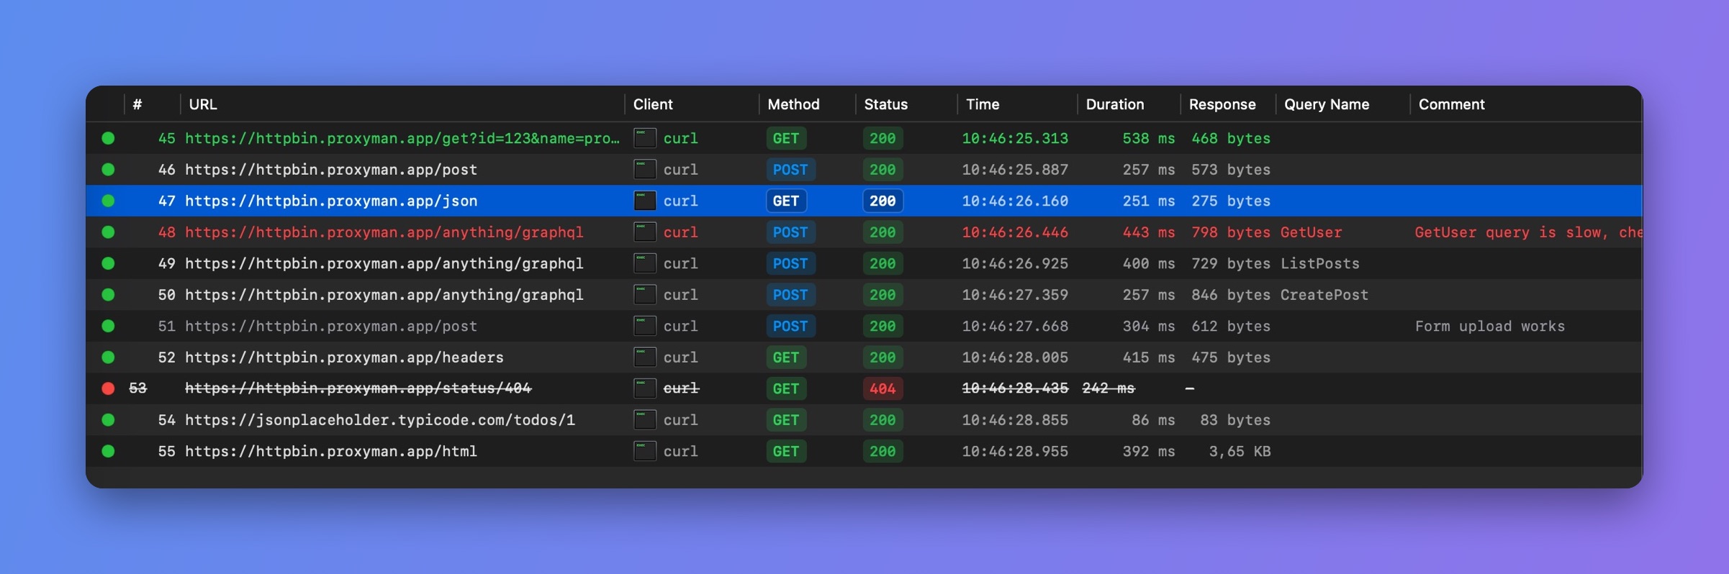Click the GET method badge in row 52
Image resolution: width=1729 pixels, height=574 pixels.
click(x=786, y=357)
